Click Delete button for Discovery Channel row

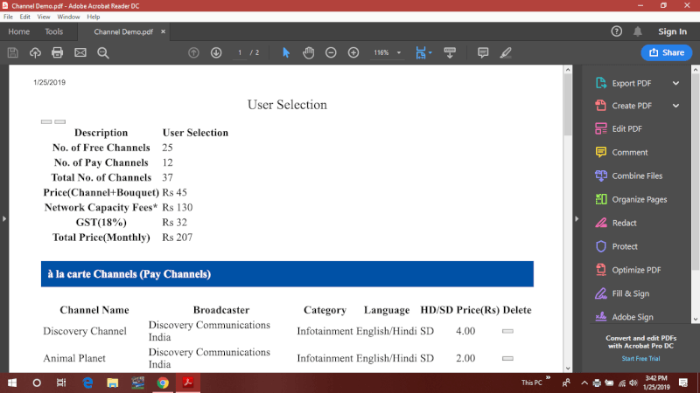507,331
